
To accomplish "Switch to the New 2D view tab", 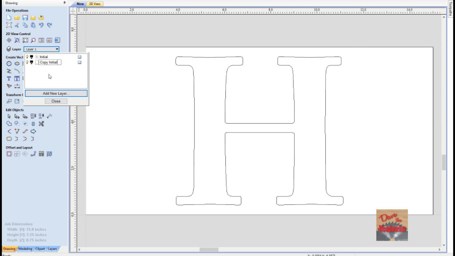I will pos(80,4).
